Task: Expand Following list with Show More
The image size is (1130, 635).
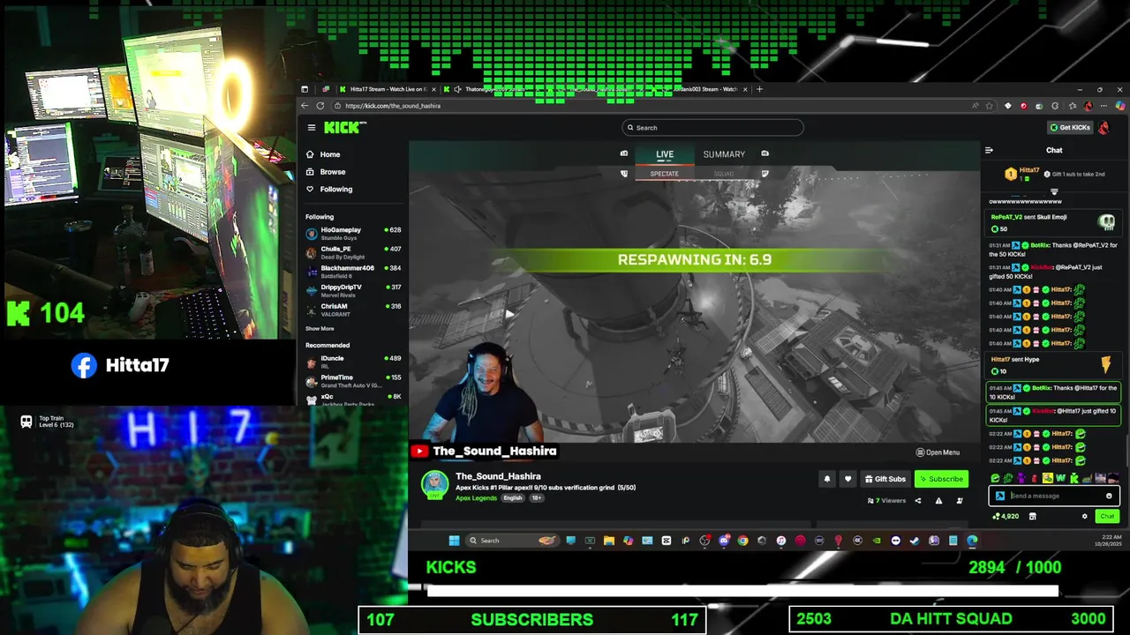Action: coord(320,329)
